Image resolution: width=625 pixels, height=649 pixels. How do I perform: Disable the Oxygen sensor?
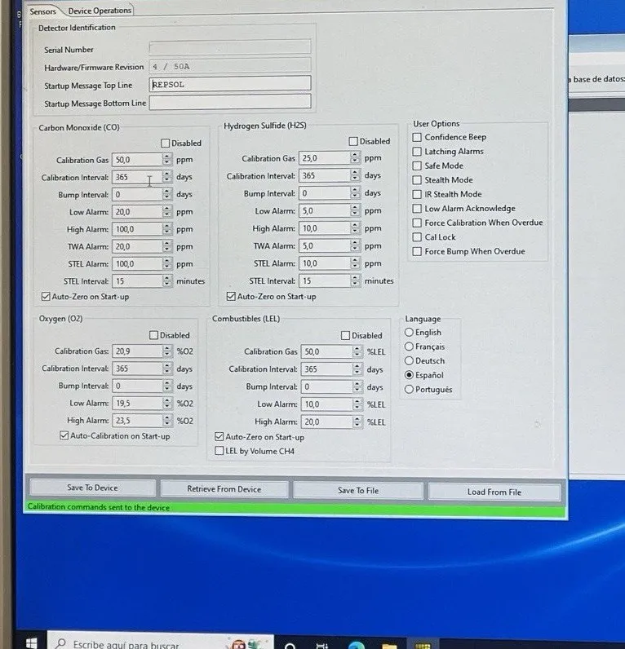tap(153, 335)
